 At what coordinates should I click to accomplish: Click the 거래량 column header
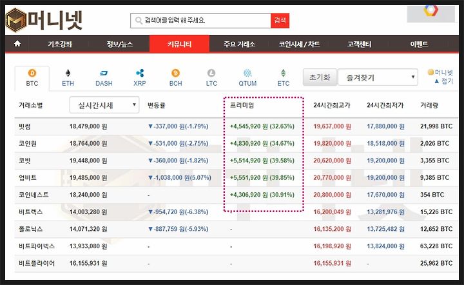(429, 105)
